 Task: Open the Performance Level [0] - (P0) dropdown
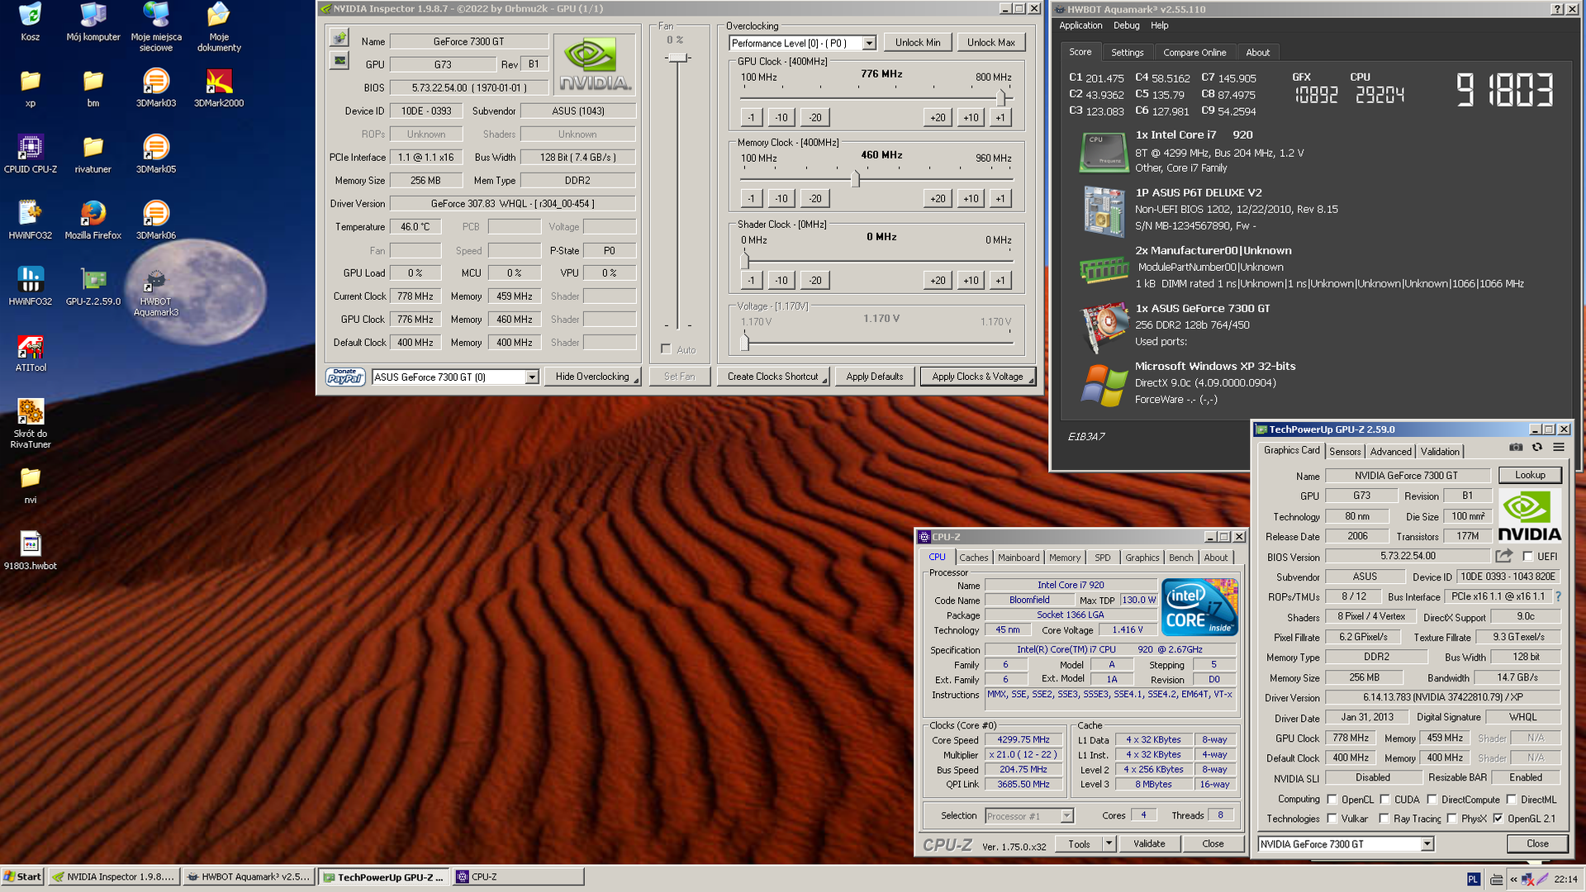coord(868,43)
